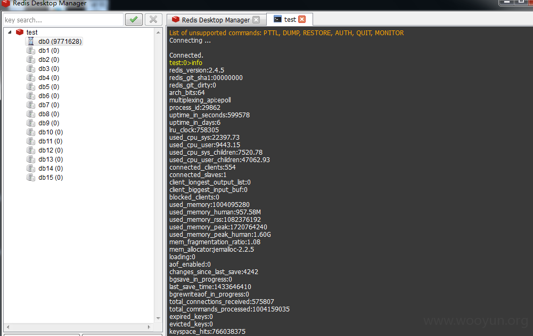
Task: Click the last_save_time:1433646410 line
Action: point(210,286)
